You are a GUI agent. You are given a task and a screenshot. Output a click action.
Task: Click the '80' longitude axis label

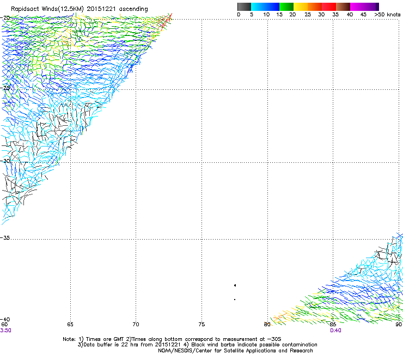coord(267,325)
